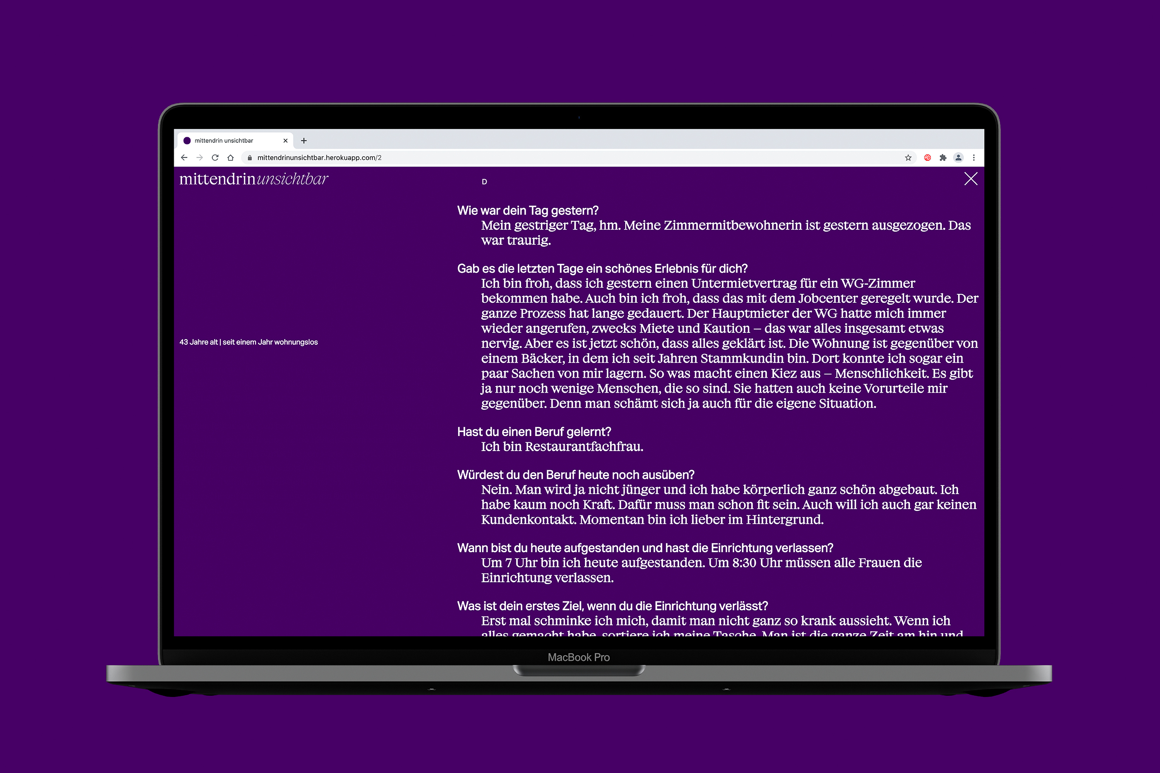Click the browser forward arrow
This screenshot has width=1160, height=773.
[x=200, y=158]
